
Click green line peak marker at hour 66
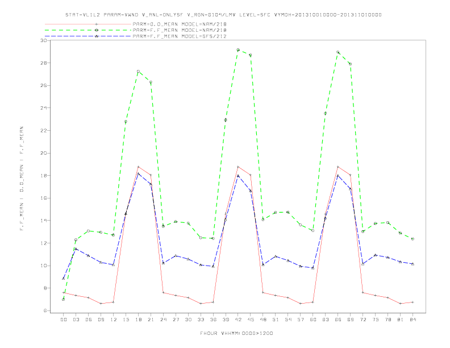[x=338, y=52]
